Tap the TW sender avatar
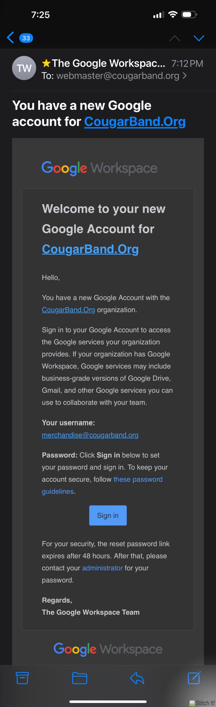216x707 pixels. pos(24,68)
